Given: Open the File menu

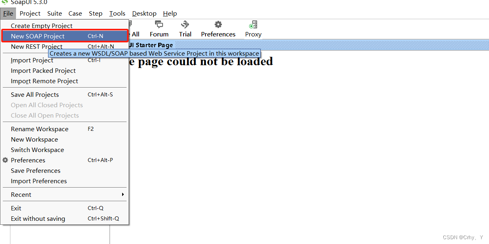Looking at the screenshot, I should point(8,14).
